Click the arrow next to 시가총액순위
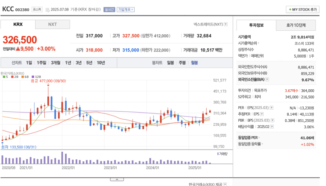The width and height of the screenshot is (326, 186). pyautogui.click(x=258, y=43)
